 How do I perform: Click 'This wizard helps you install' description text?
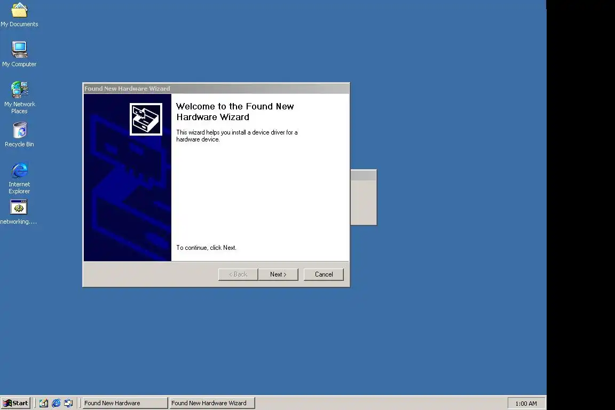237,136
